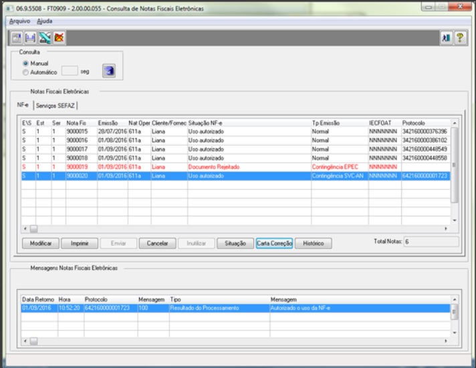Click messages grid vertical scroll down arrow
Image resolution: width=476 pixels, height=368 pixels.
455,333
